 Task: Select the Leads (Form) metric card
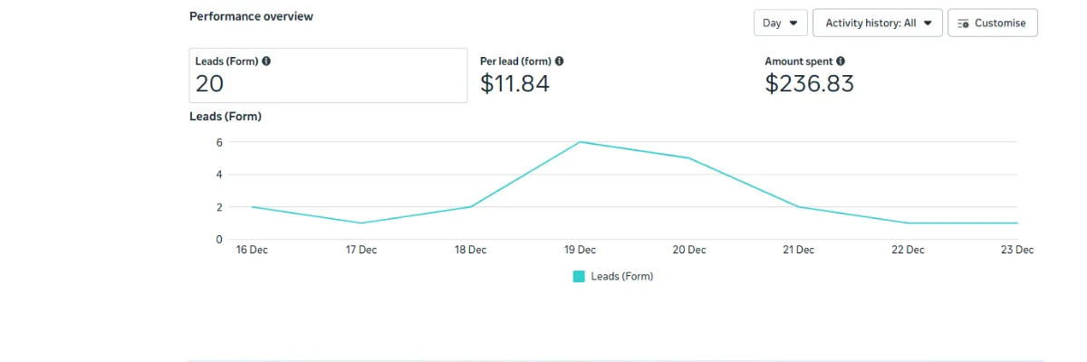click(x=328, y=75)
